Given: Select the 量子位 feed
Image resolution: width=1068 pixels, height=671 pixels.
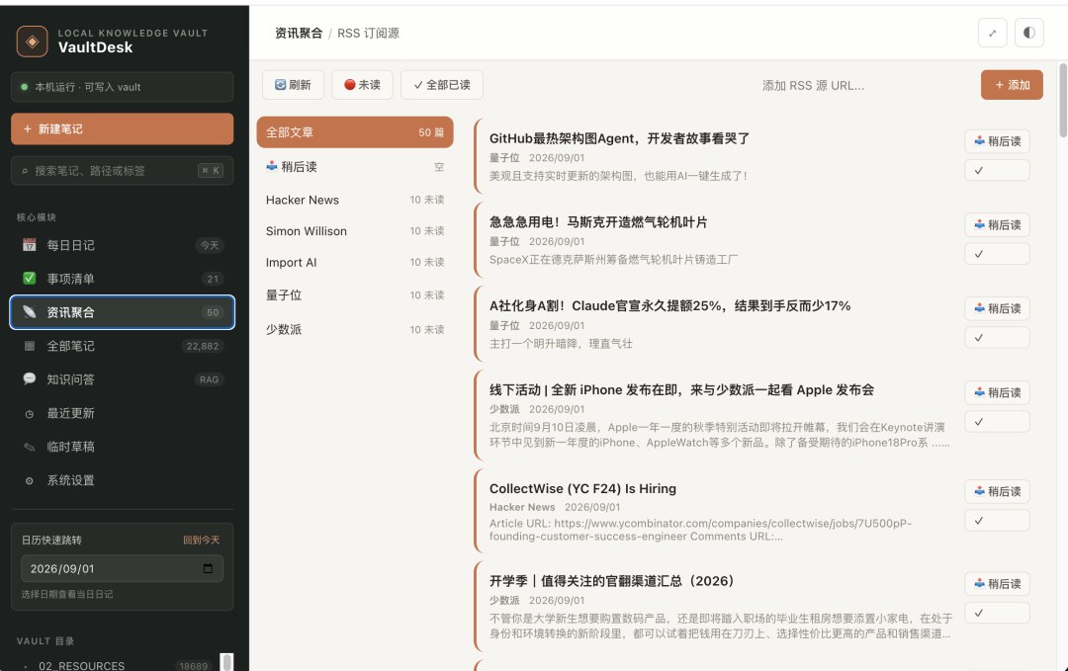Looking at the screenshot, I should pyautogui.click(x=355, y=294).
